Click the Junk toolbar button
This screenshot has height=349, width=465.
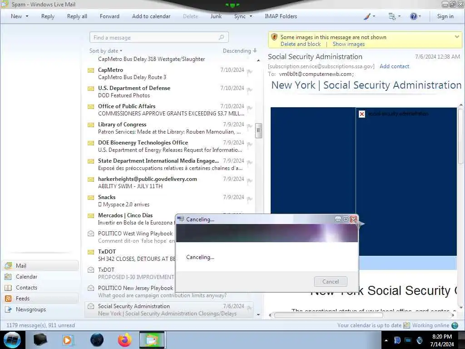tap(216, 16)
